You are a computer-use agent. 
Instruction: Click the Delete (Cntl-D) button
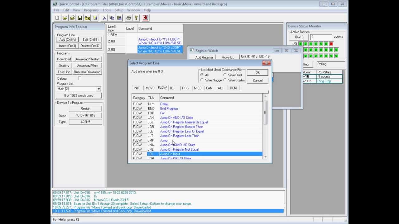coord(90,46)
